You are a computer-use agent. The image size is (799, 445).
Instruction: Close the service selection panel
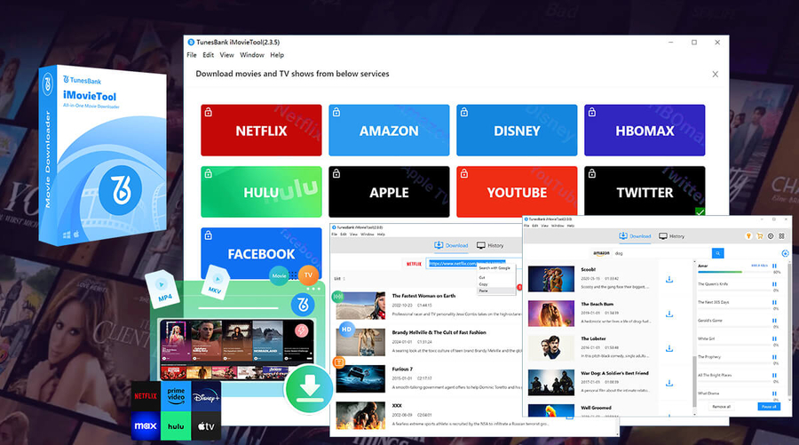point(715,75)
